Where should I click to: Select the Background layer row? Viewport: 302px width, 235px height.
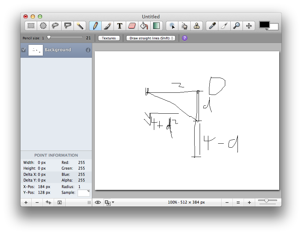(x=56, y=50)
